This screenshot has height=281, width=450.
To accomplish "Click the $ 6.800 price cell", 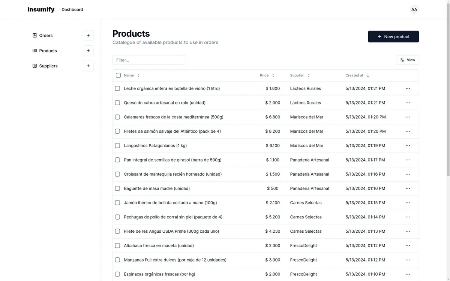I will tap(273, 117).
